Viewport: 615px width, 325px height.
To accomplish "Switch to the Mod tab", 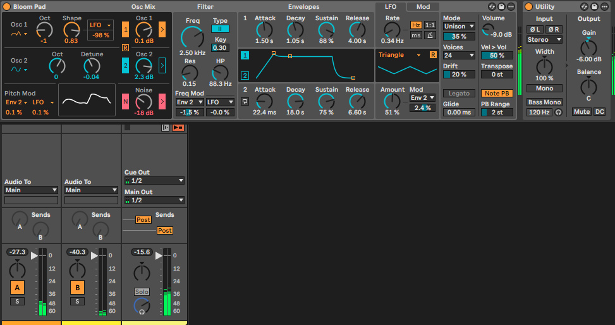I will (423, 7).
